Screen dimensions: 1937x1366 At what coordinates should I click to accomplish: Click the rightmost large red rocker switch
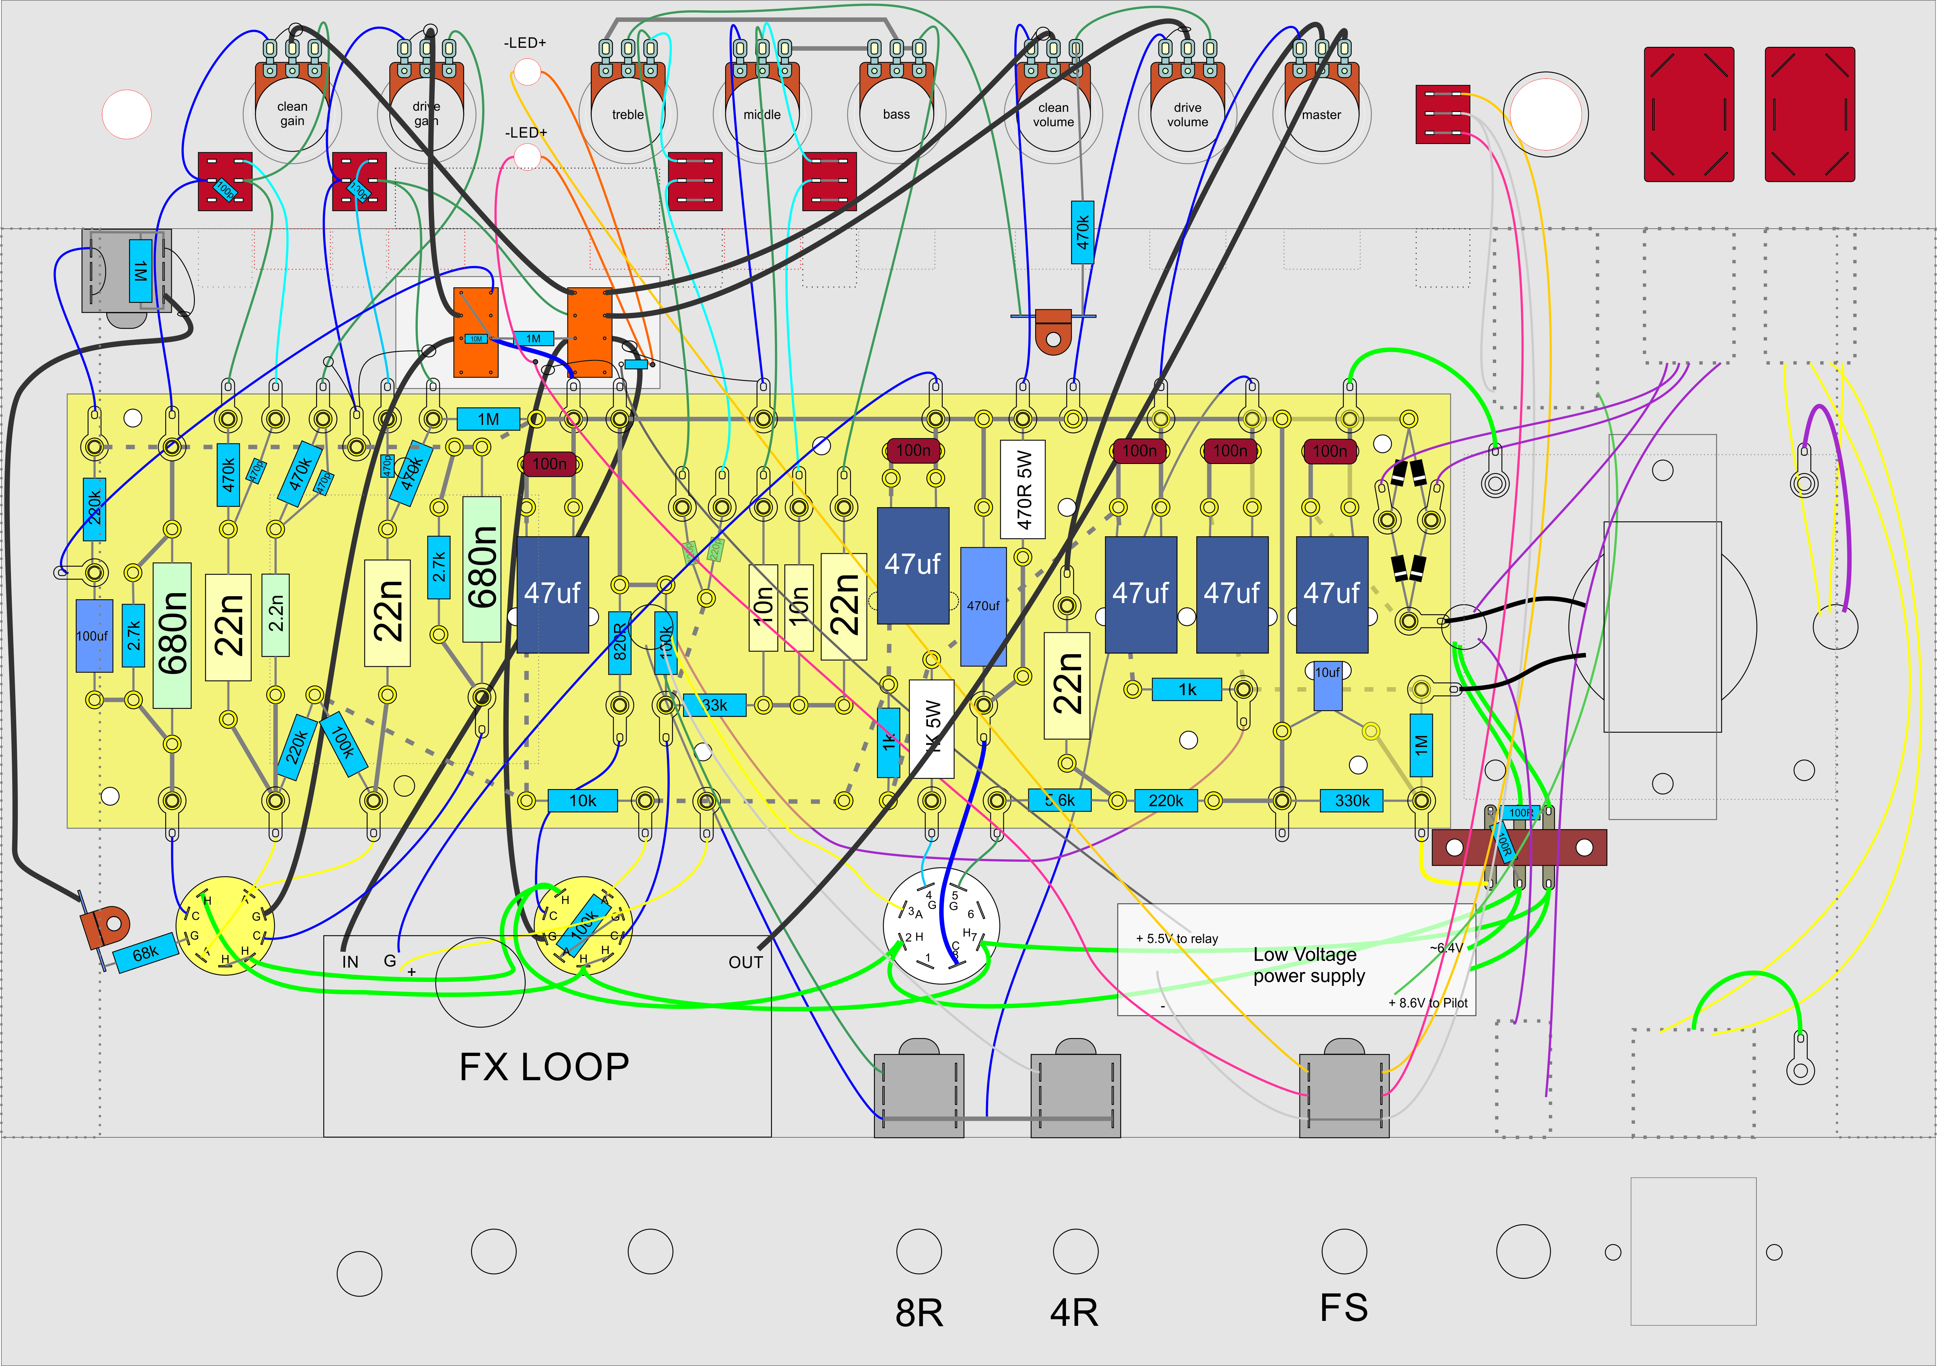1810,114
